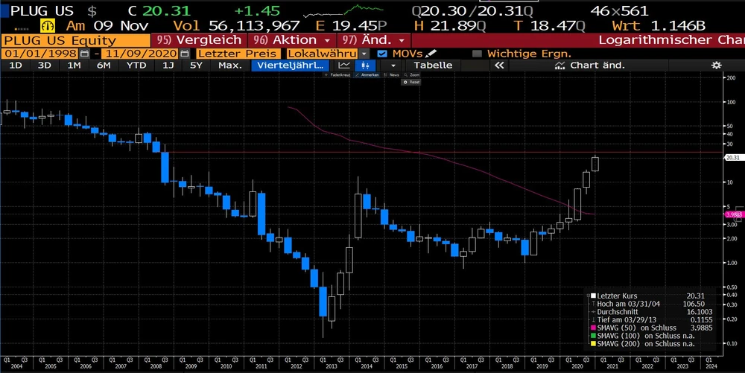Screen dimensions: 745x373
Task: Enable the Wichtige Ergn. checkbox
Action: pos(477,54)
